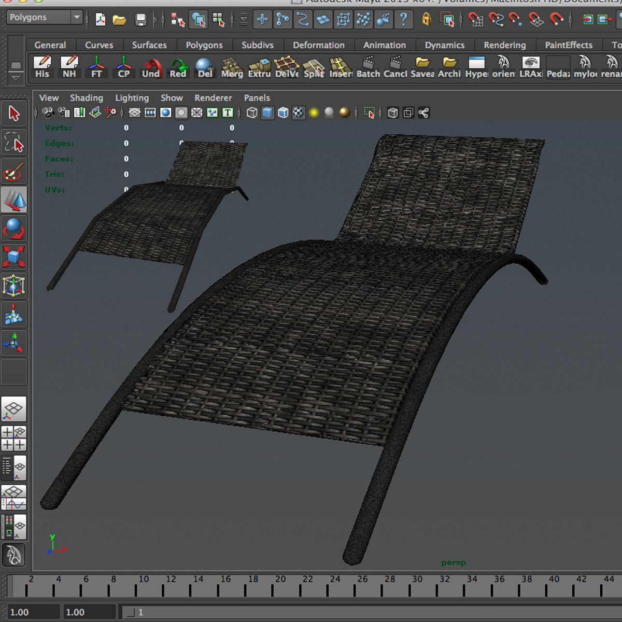Toggle the lock selection padlock icon
This screenshot has width=622, height=622.
click(426, 20)
